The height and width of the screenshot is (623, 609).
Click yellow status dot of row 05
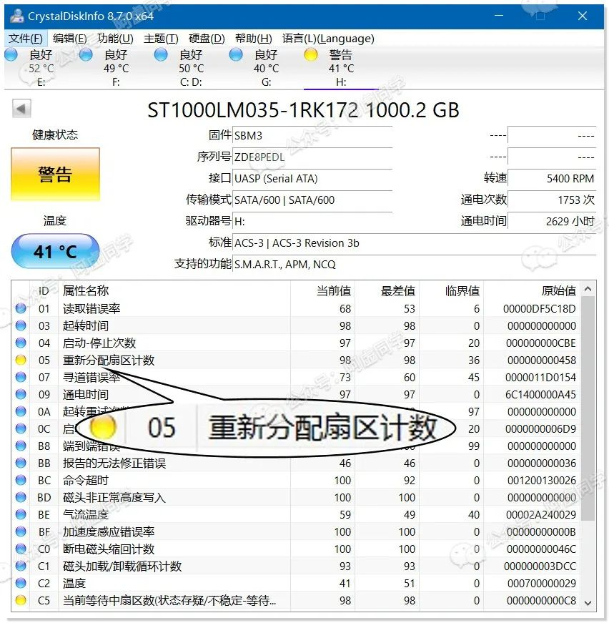(21, 360)
